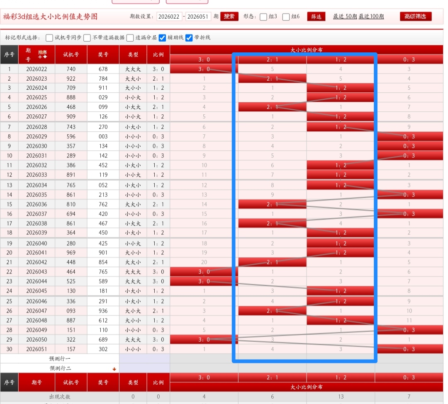Click the start period field 2026022
448x404 pixels.
tap(169, 17)
